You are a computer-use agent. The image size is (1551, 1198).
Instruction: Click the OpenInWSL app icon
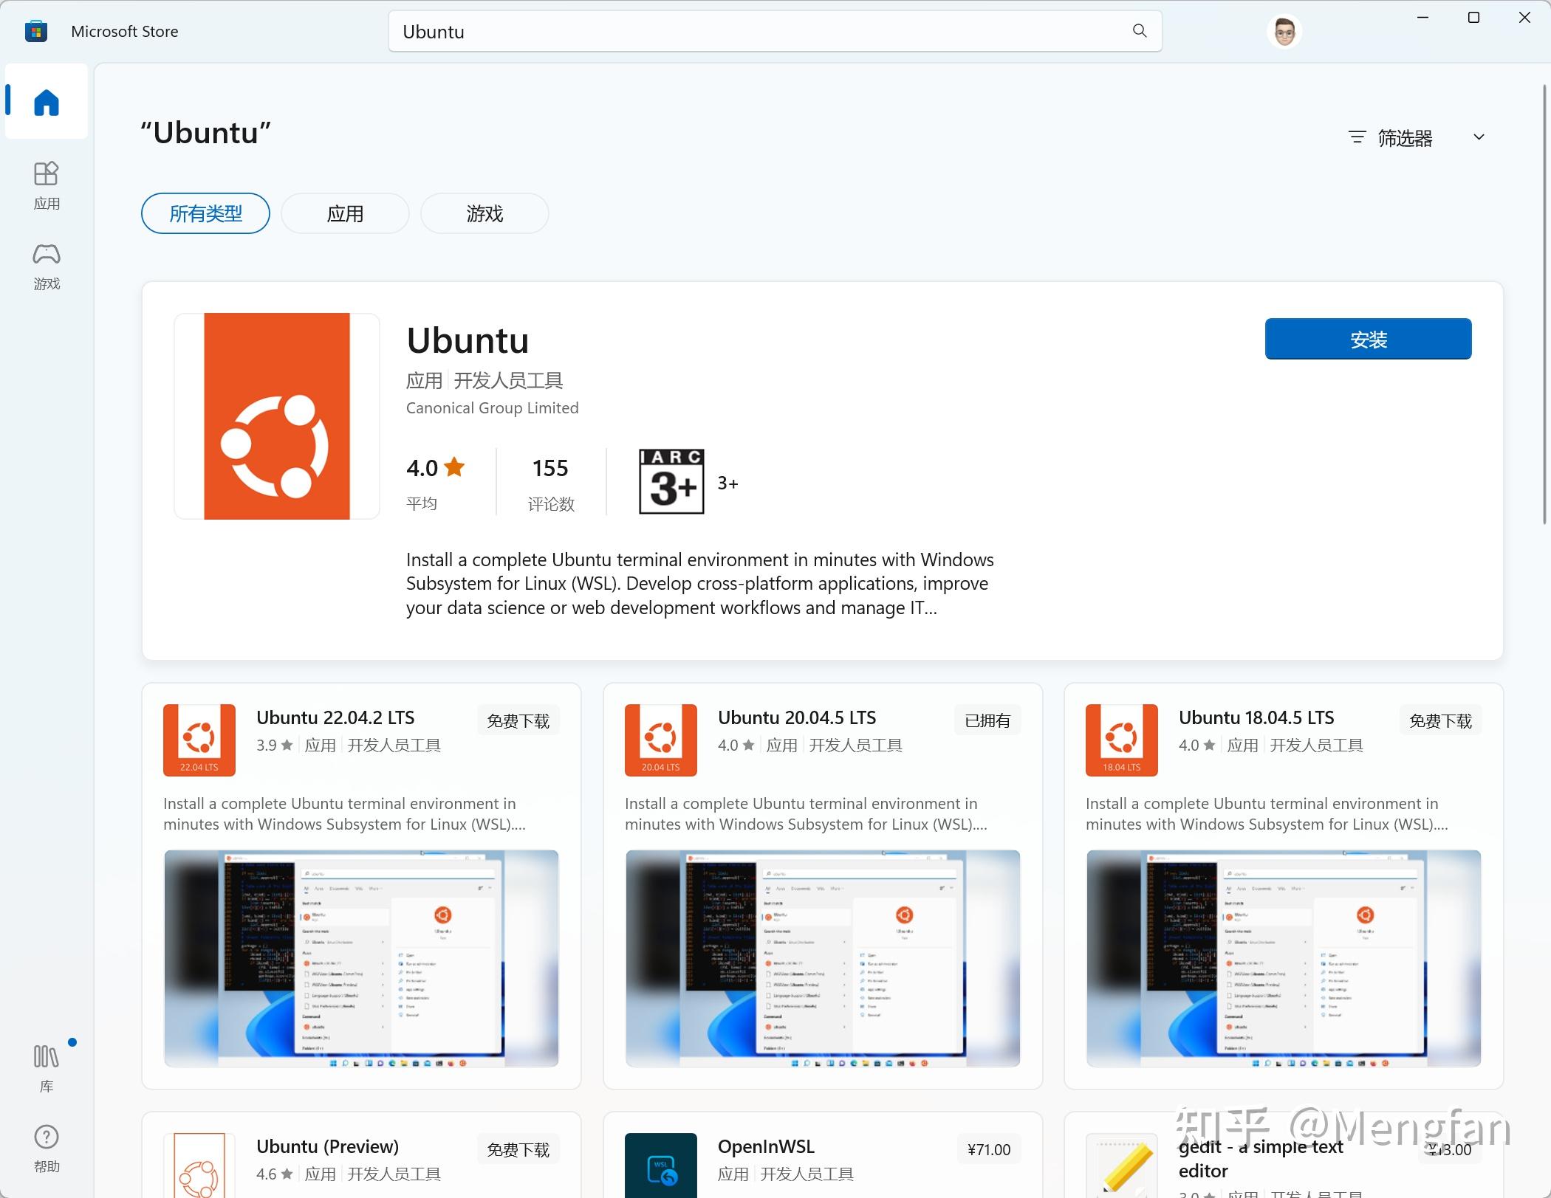click(x=661, y=1165)
